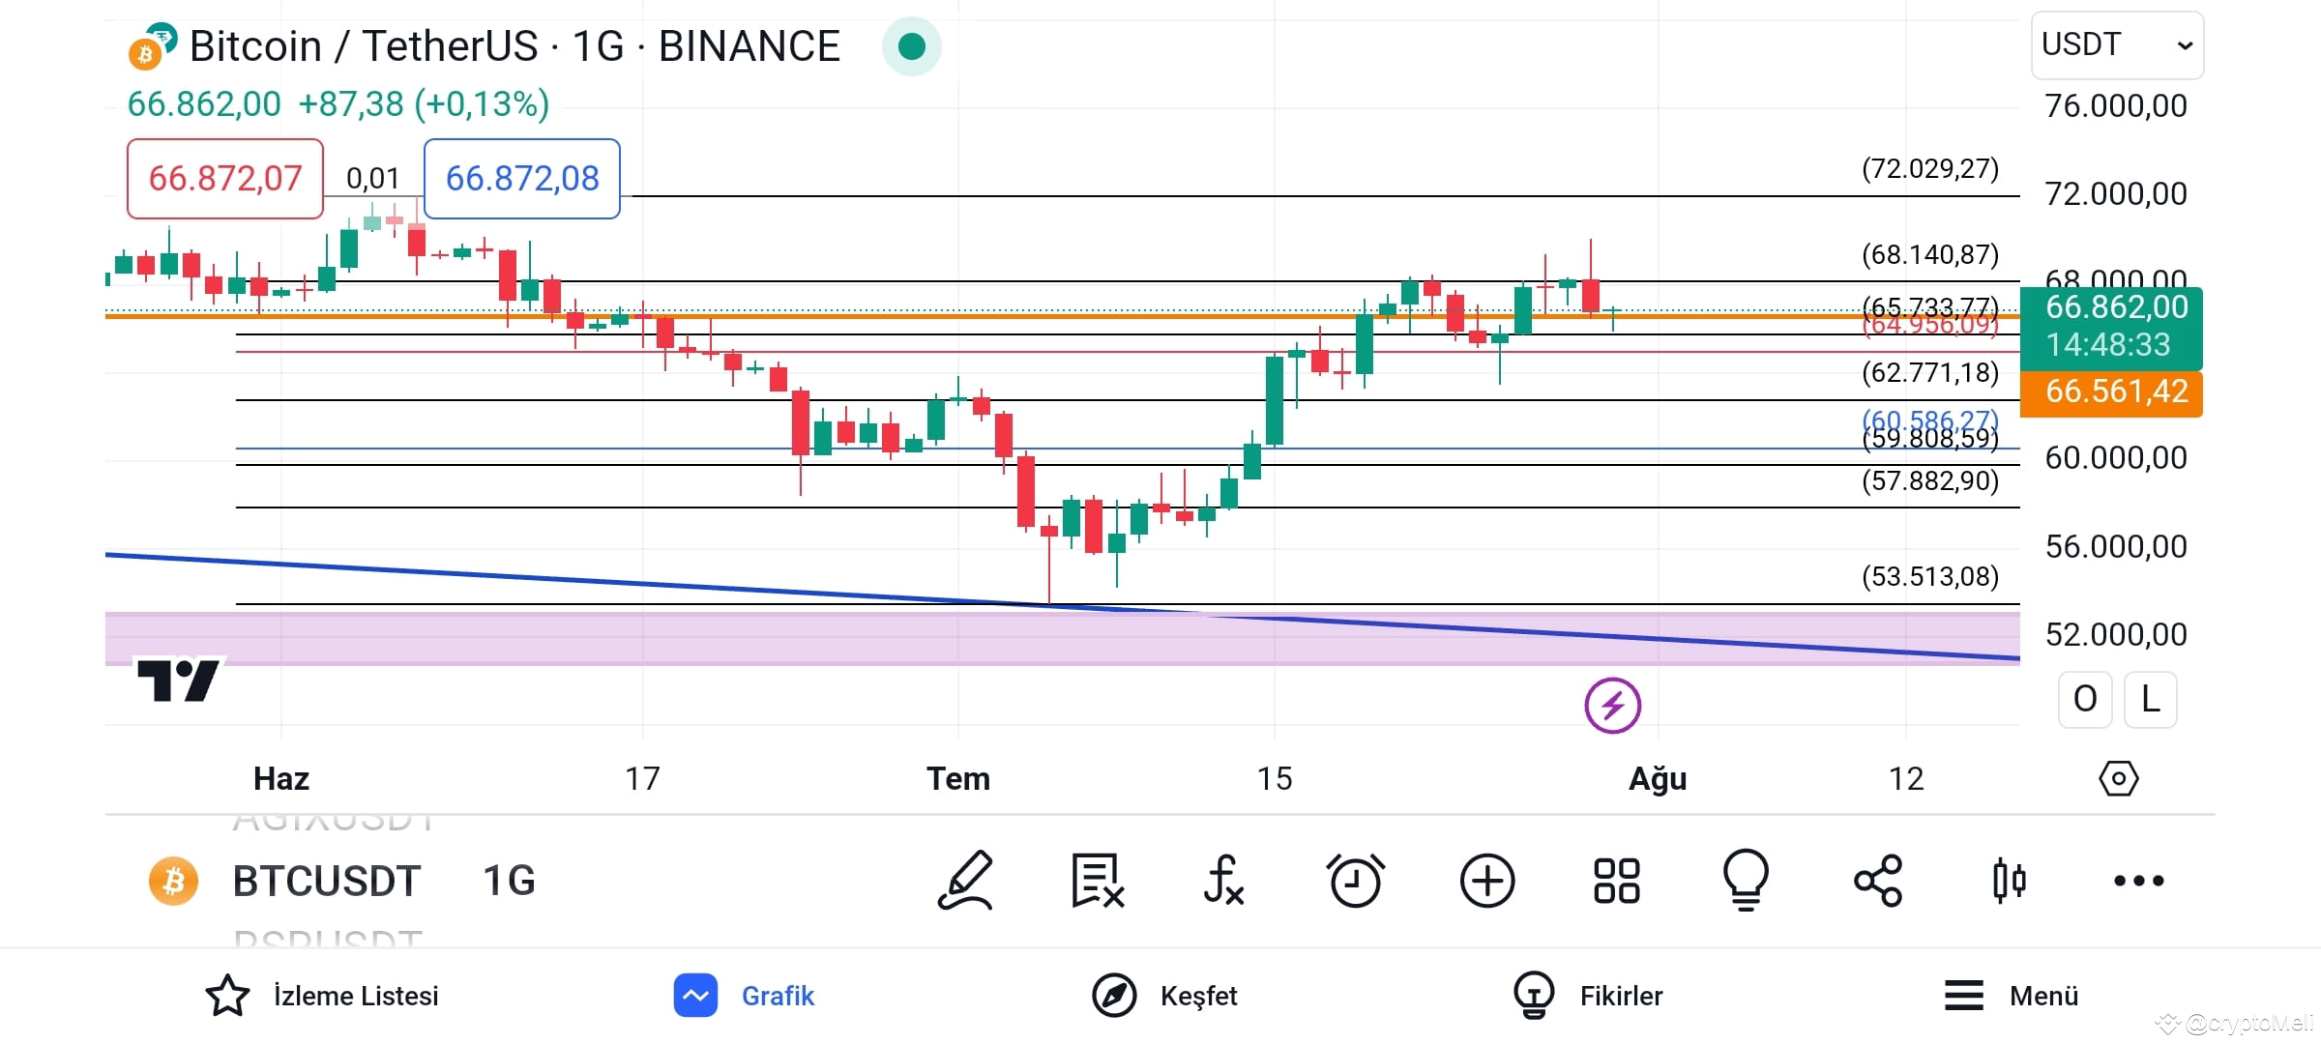The height and width of the screenshot is (1044, 2321).
Task: Open indicators via the fx icon
Action: click(1225, 880)
